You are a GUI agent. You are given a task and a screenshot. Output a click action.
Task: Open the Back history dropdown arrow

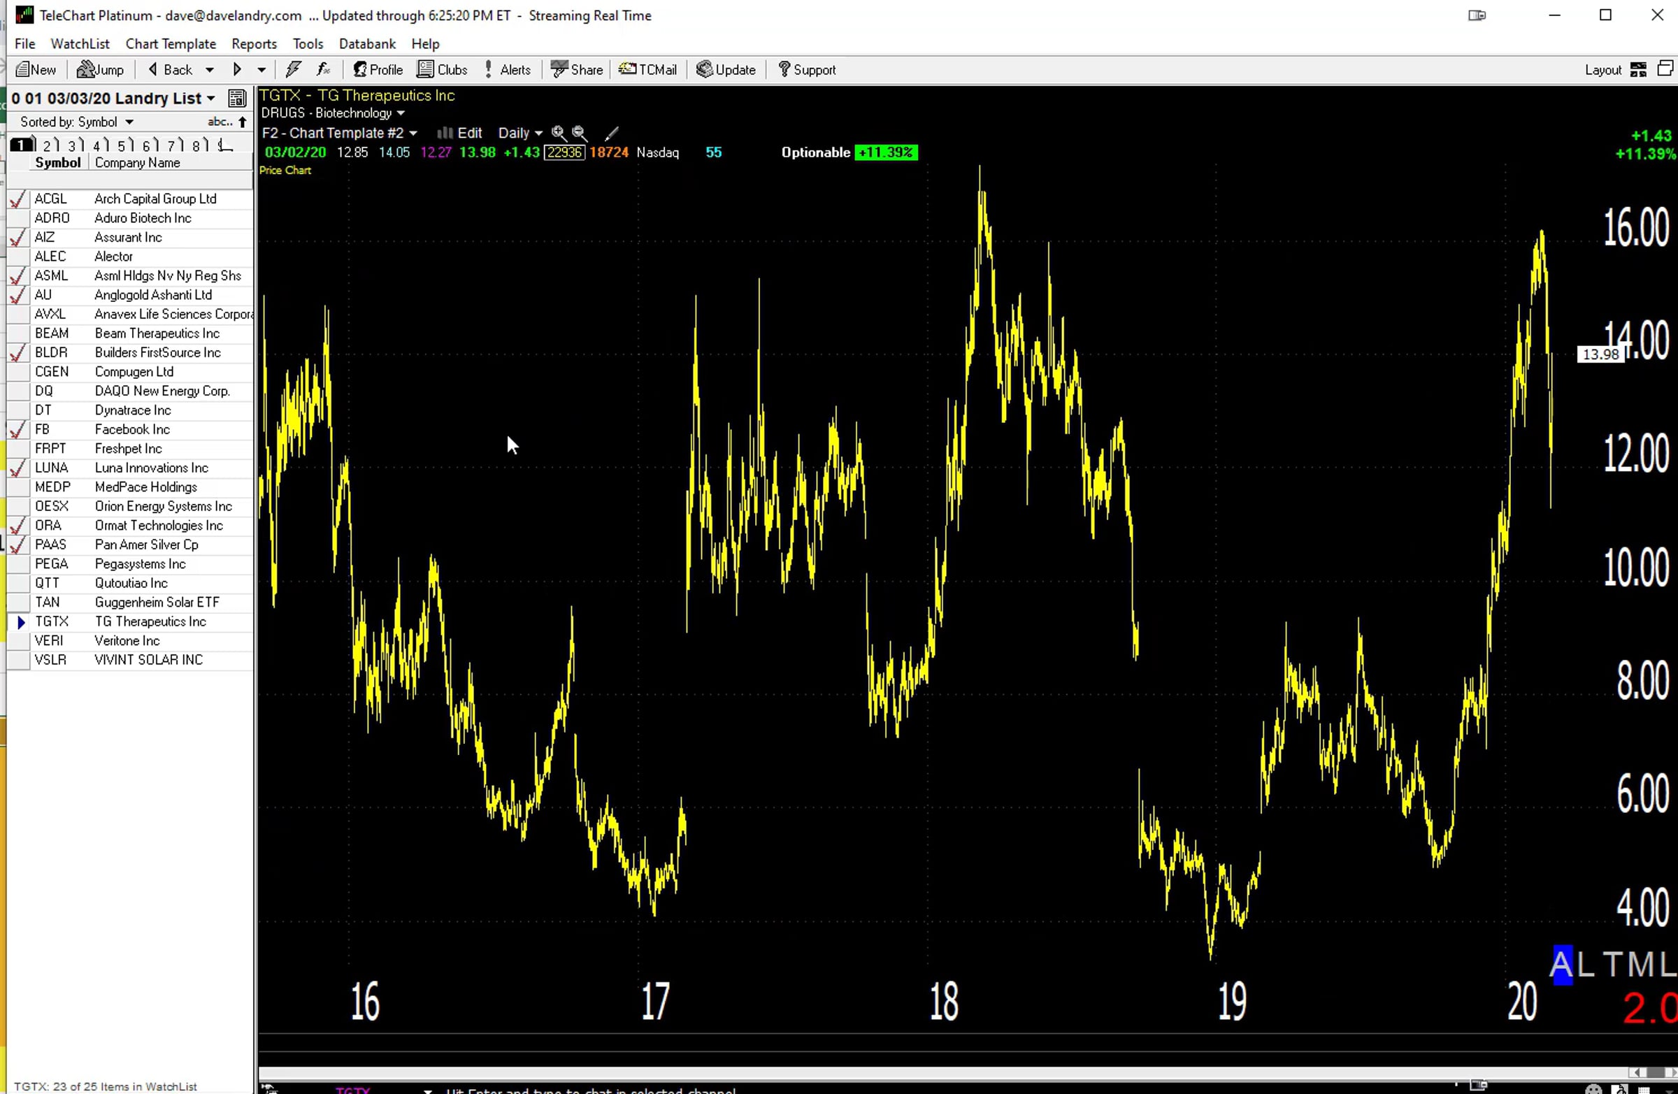click(209, 70)
